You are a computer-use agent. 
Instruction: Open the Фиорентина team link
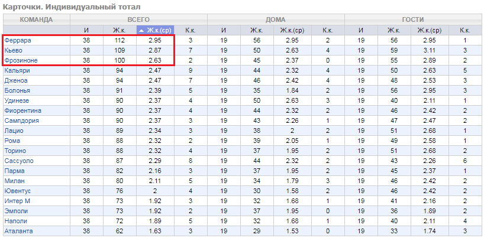(x=23, y=110)
